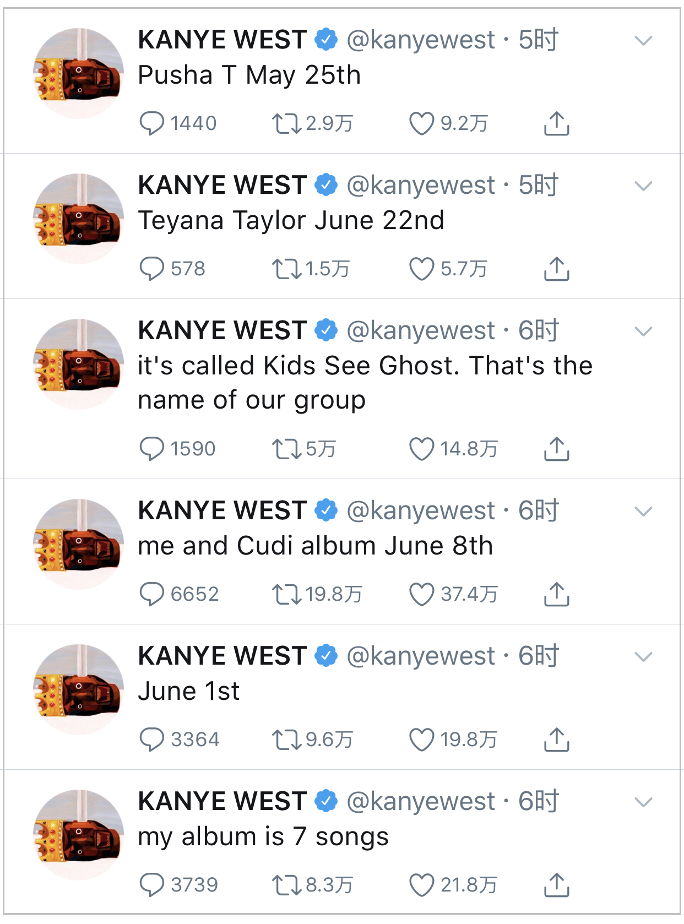
Task: Retweet the "my album is 7 songs" tweet
Action: (x=286, y=885)
